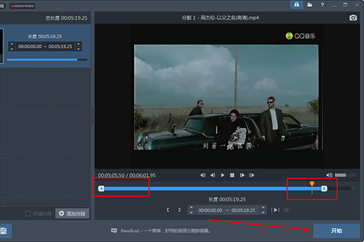
Task: Take a snapshot with camera icon
Action: (353, 17)
